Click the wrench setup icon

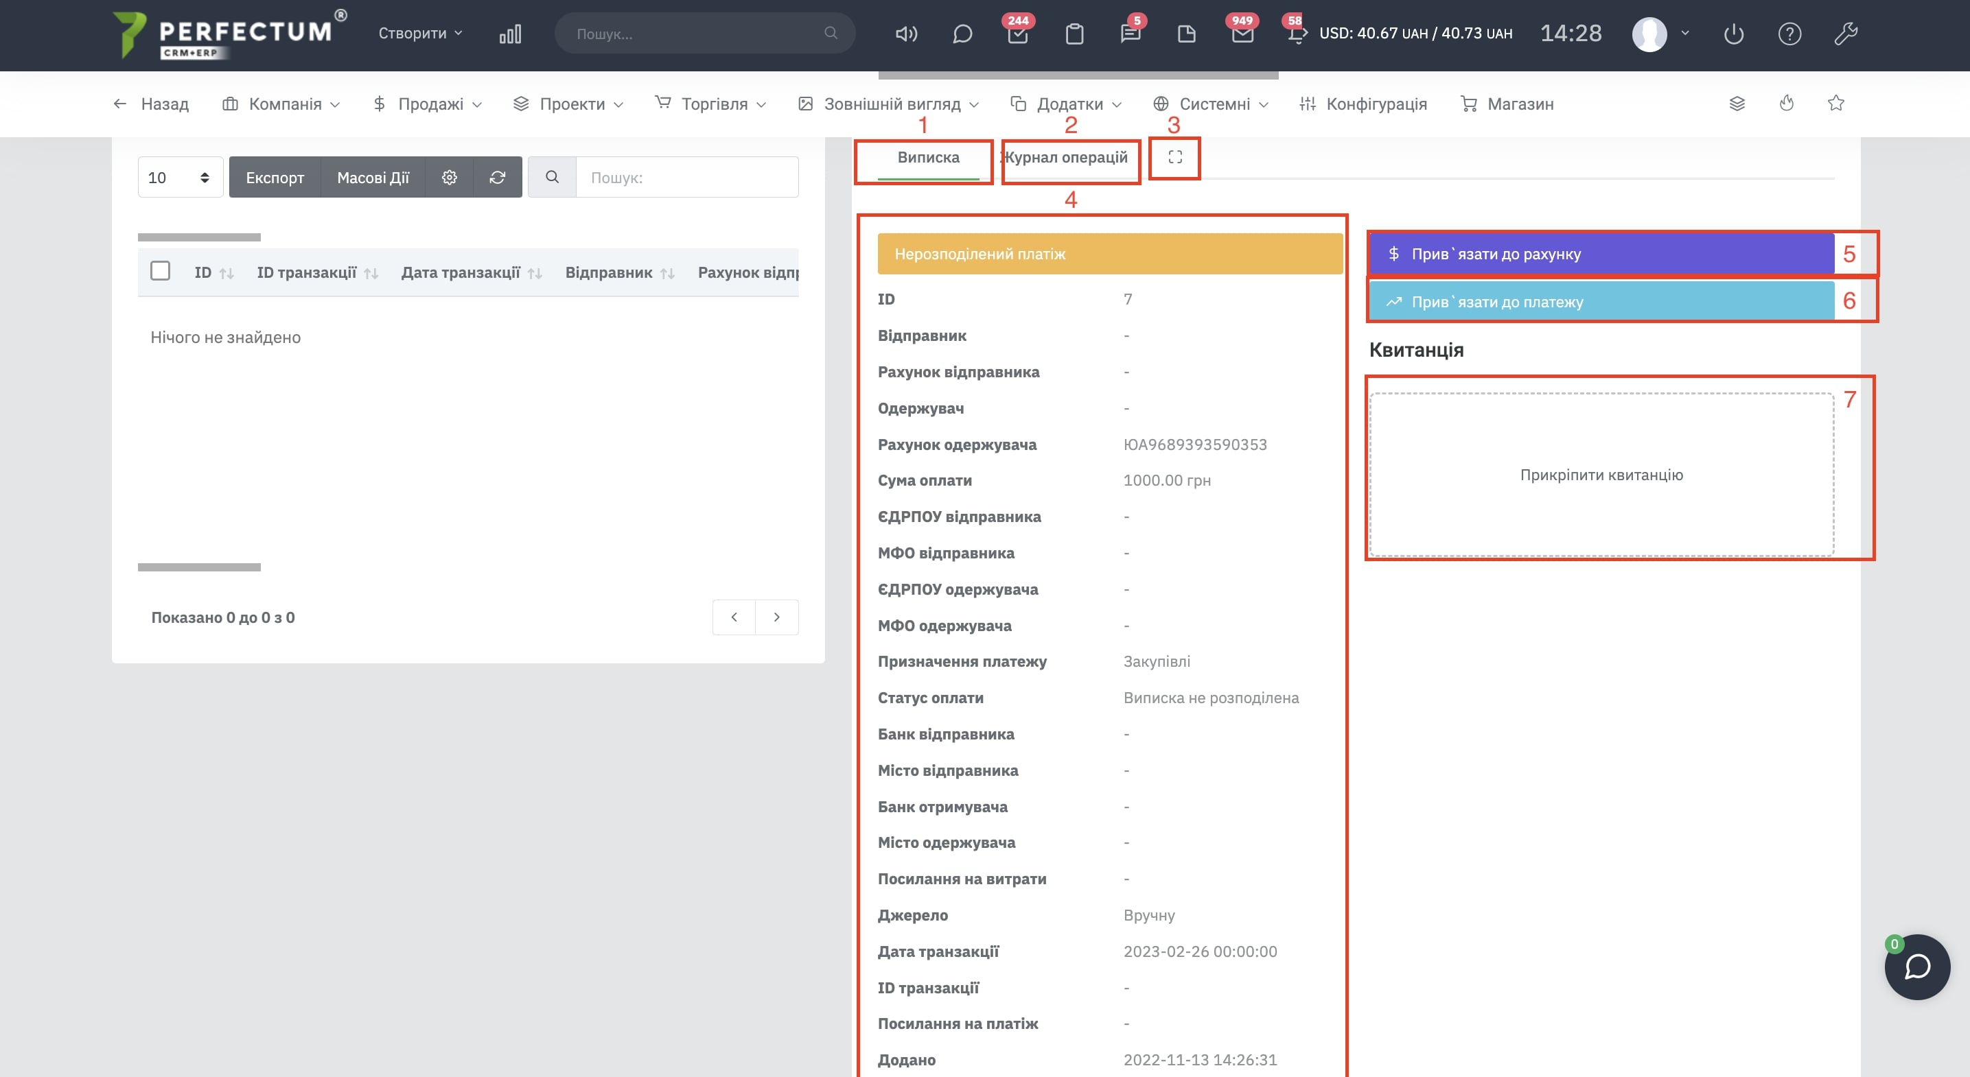tap(1845, 34)
